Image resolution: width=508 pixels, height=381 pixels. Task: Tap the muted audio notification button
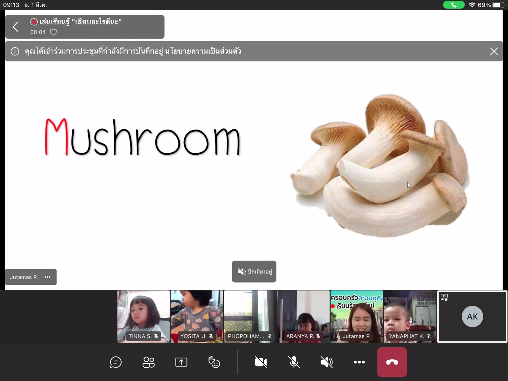[x=254, y=272]
